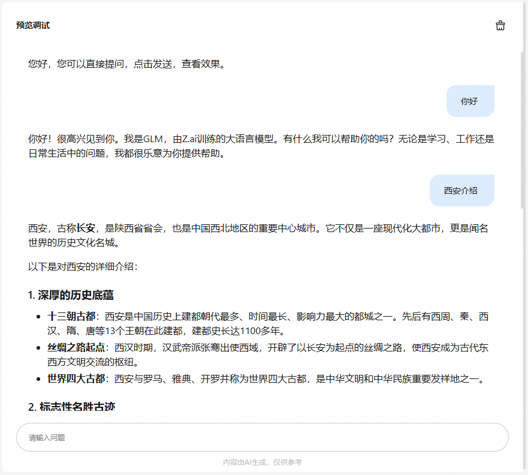Click the line 以下是对西安的详细介绍
Viewport: 528px width, 475px height.
(83, 267)
